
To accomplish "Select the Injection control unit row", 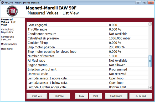I will pos(88,69).
